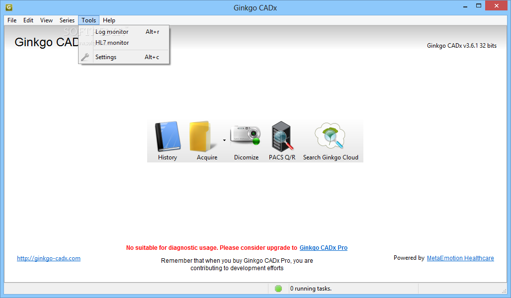
Task: Minimize the Ginkgo CADx window
Action: [465, 6]
